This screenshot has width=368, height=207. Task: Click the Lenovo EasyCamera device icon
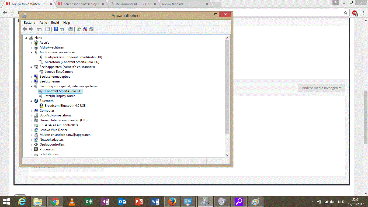click(41, 72)
